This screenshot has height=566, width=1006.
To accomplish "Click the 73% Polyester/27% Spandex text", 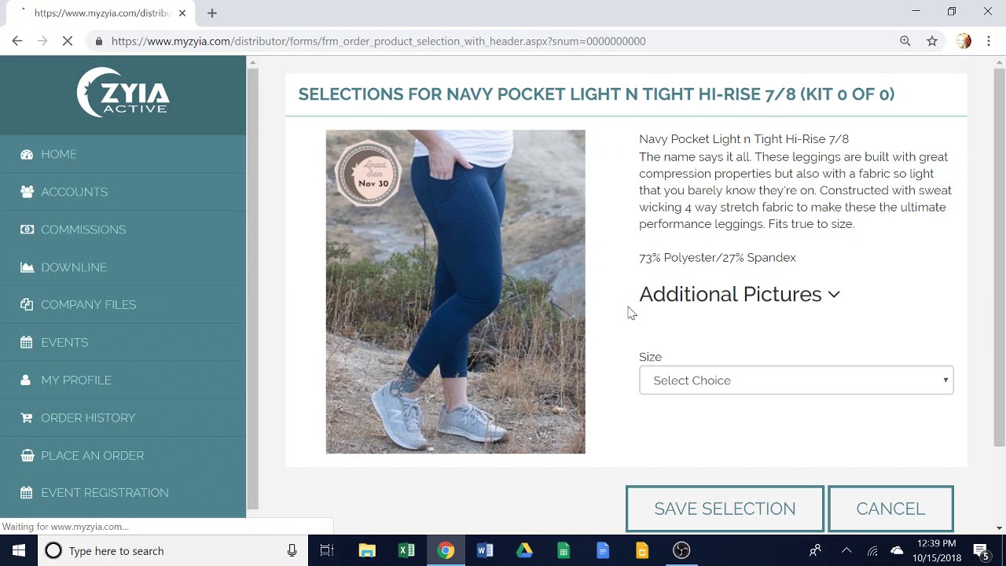I will [x=718, y=258].
